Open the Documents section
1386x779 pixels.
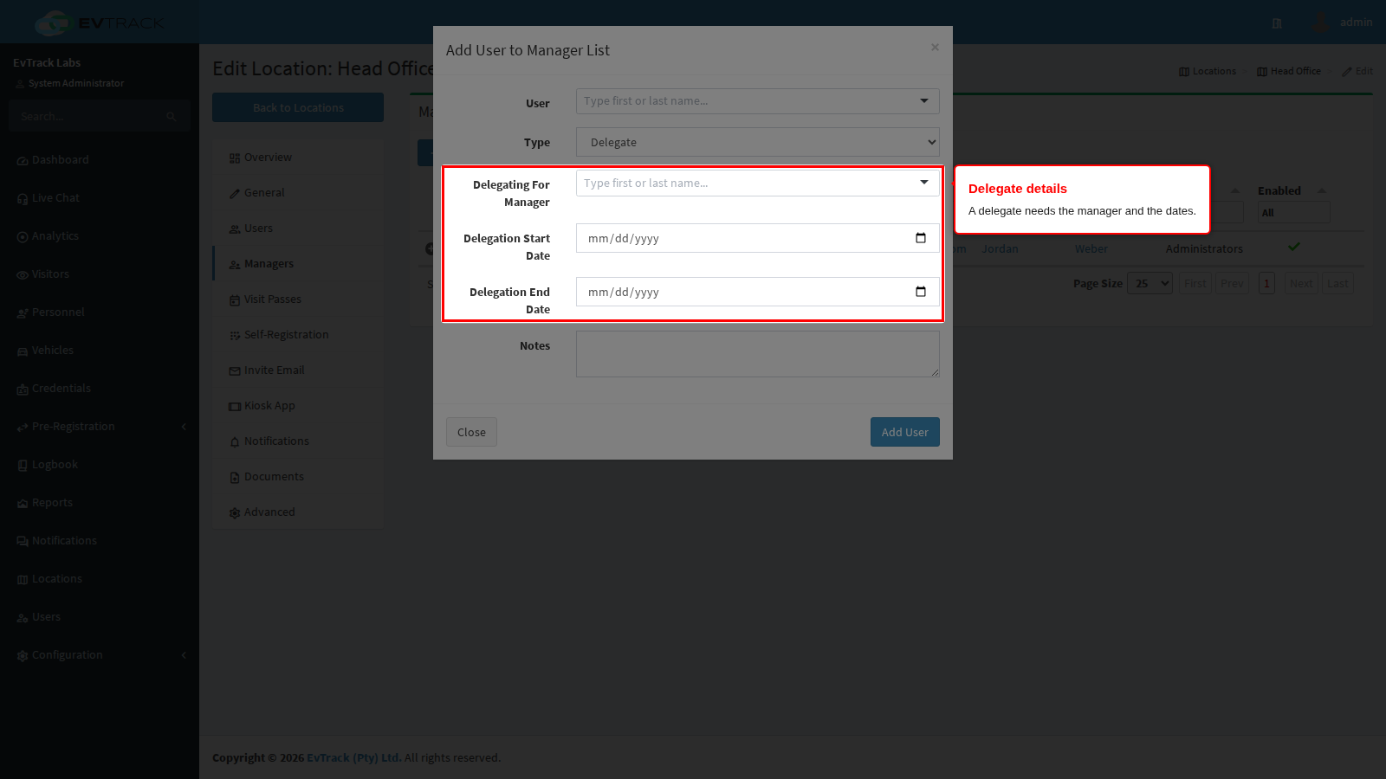click(x=274, y=477)
